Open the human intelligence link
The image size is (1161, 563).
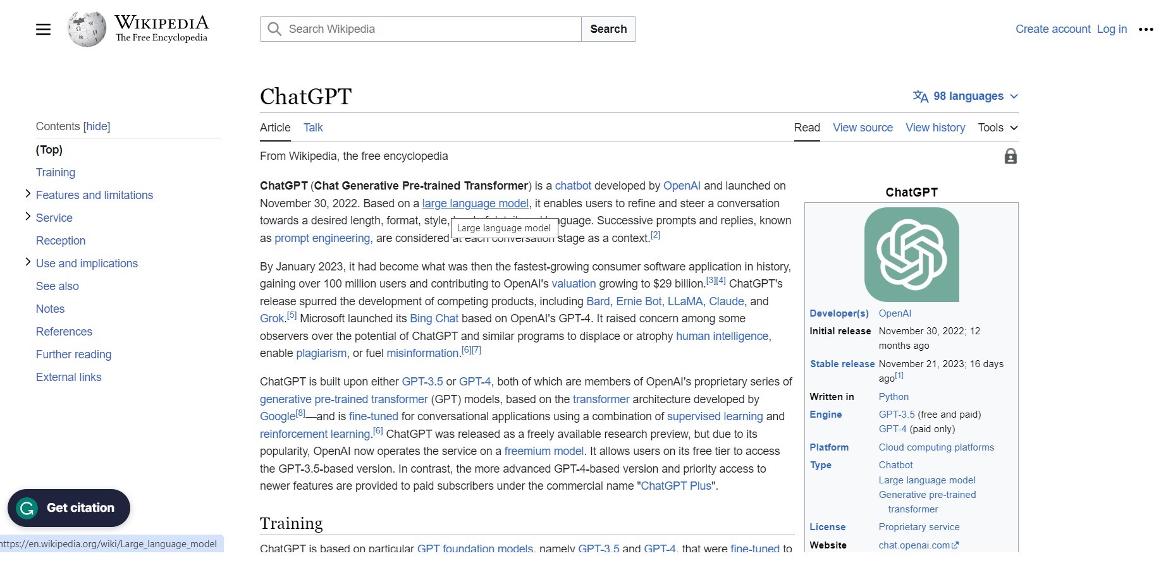coord(722,336)
